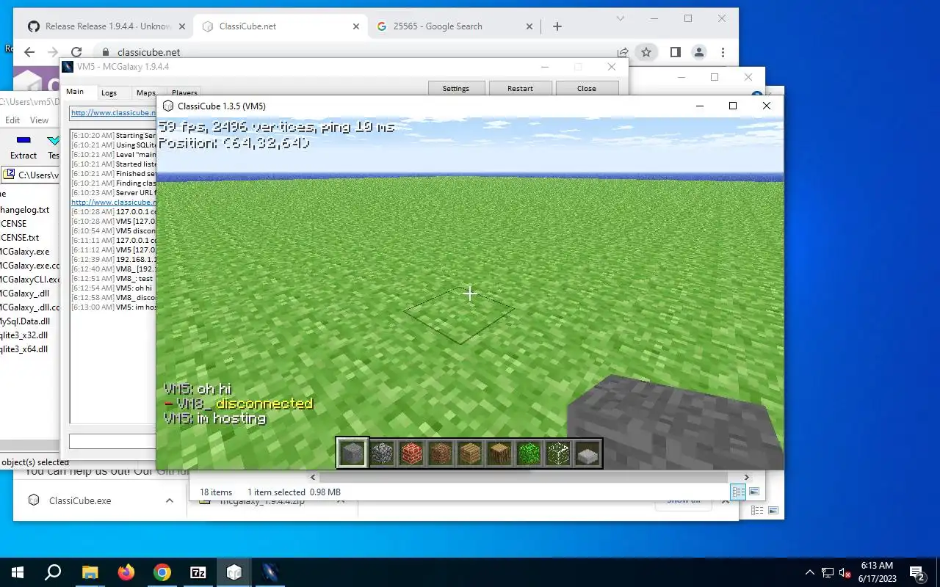Click the '[6:12:54 AM] VM5: oh hi' log line
The image size is (940, 587).
click(x=113, y=288)
